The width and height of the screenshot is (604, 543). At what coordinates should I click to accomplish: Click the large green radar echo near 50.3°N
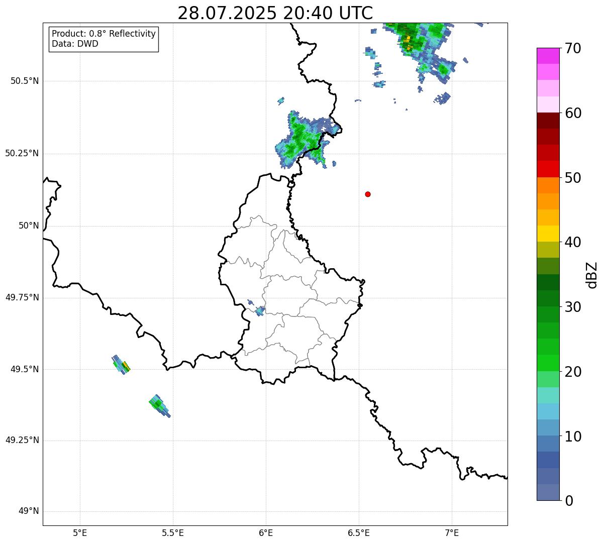(304, 139)
